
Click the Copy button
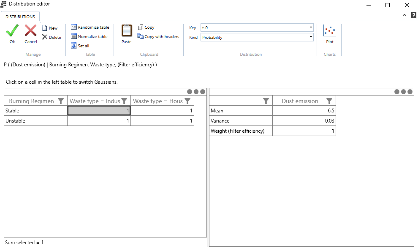(146, 27)
